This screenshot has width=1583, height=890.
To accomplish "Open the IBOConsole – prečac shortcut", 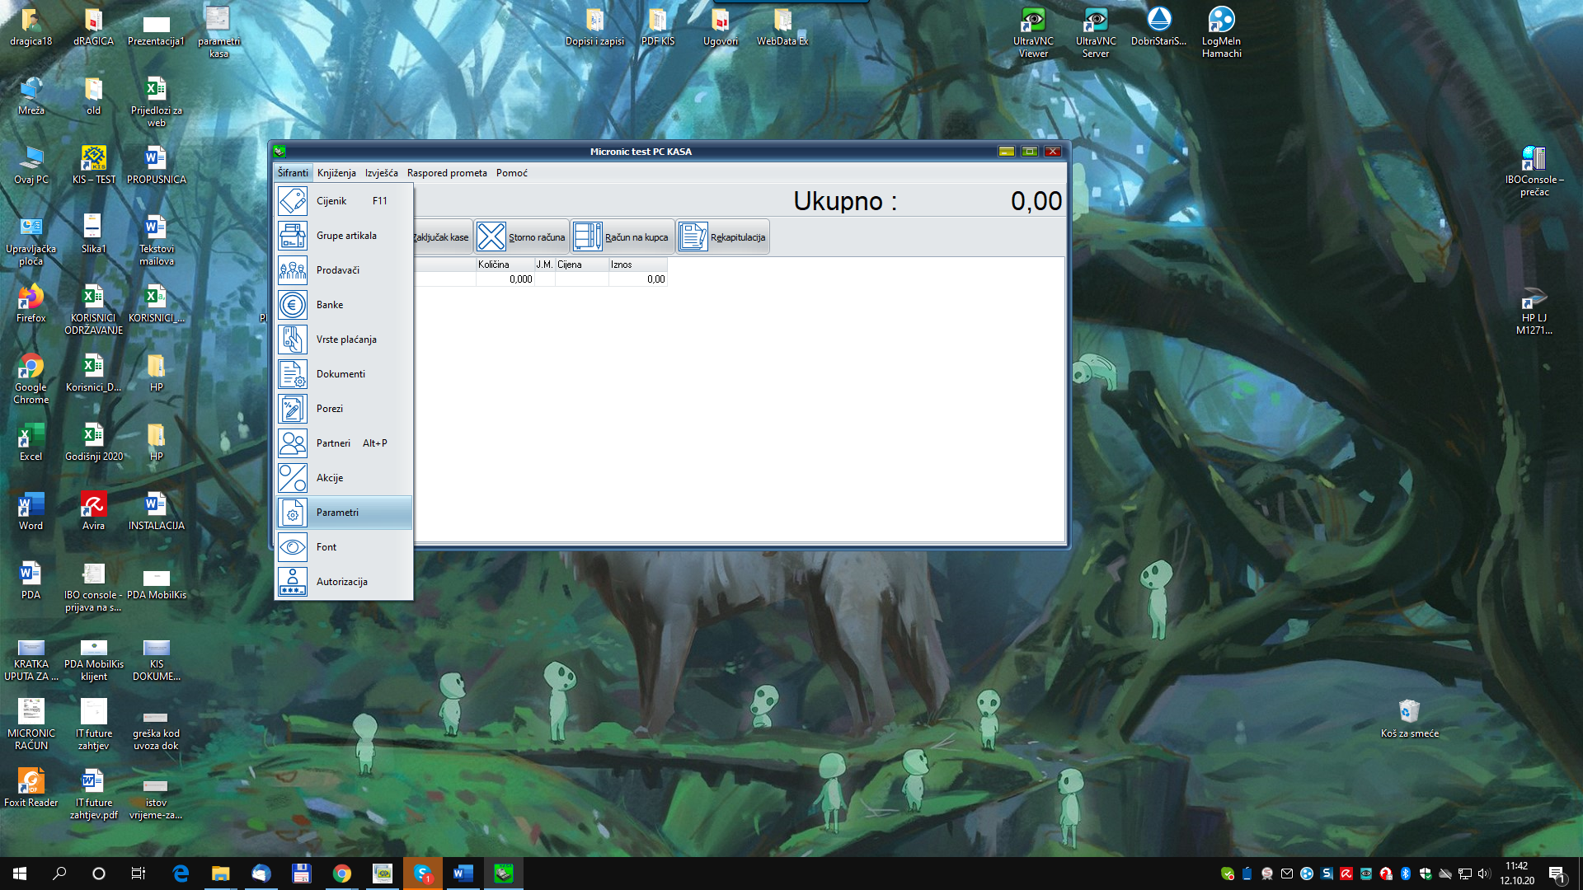I will pos(1534,171).
